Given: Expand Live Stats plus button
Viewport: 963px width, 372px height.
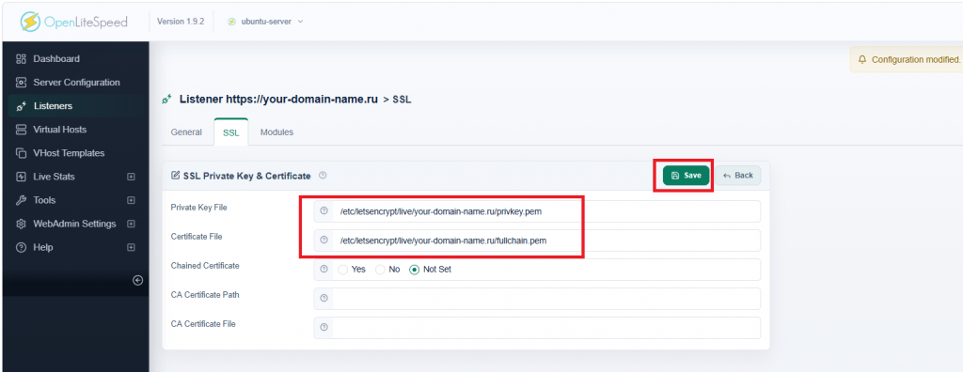Looking at the screenshot, I should click(x=131, y=177).
